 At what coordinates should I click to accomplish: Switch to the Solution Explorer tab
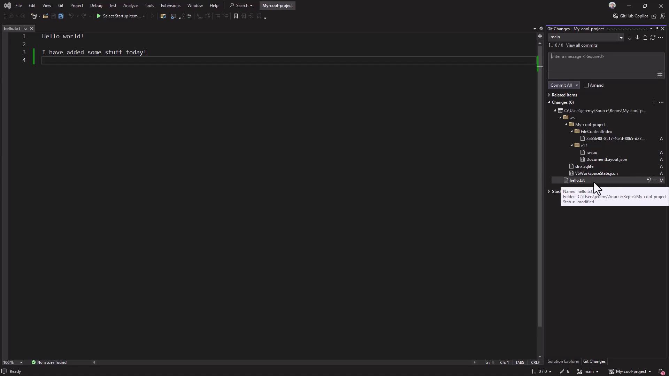[563, 361]
